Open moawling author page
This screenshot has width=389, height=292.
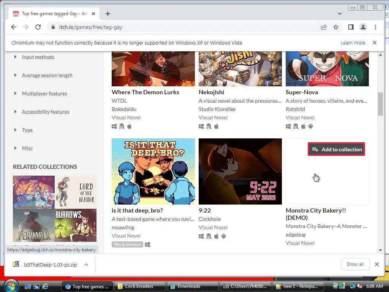[123, 227]
